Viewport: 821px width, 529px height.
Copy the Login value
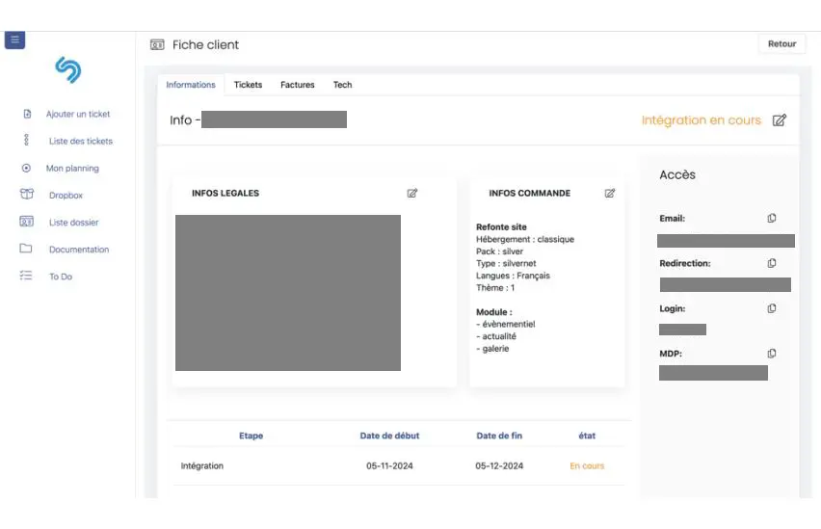(772, 308)
